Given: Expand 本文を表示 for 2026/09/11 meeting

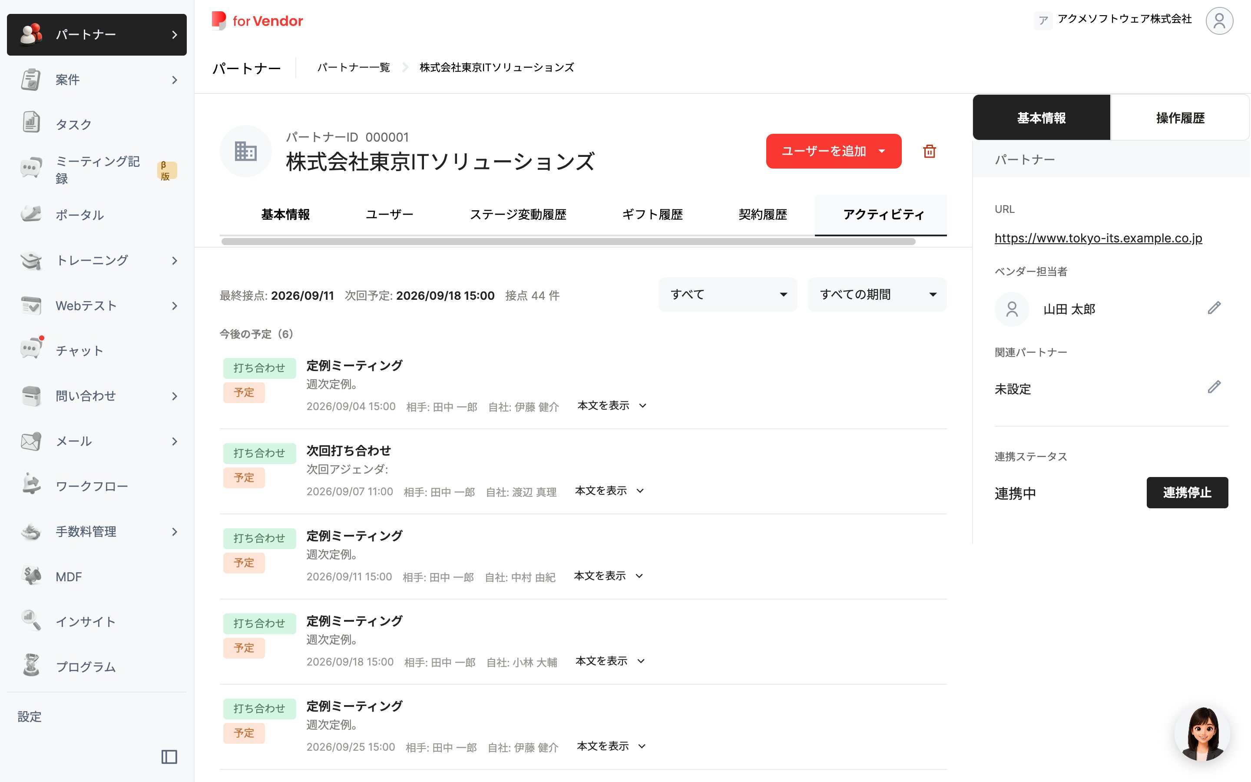Looking at the screenshot, I should pos(609,576).
